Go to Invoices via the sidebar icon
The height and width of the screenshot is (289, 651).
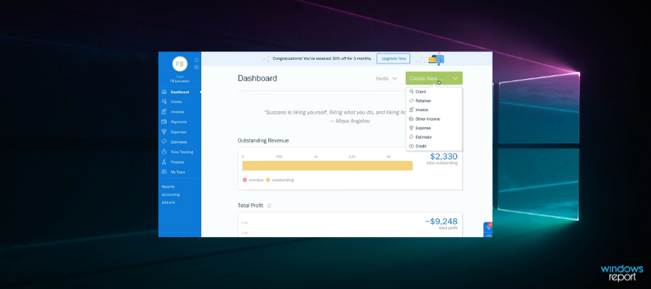(164, 112)
